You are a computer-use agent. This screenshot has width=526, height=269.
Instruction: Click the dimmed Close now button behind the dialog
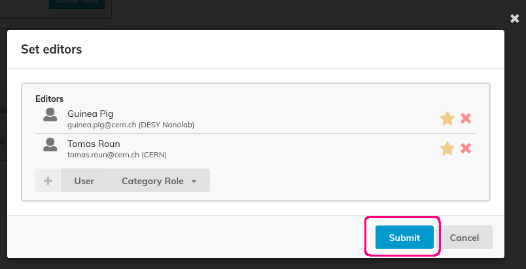coord(77,3)
